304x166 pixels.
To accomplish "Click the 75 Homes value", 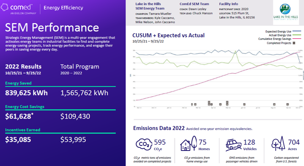I will [x=203, y=142].
